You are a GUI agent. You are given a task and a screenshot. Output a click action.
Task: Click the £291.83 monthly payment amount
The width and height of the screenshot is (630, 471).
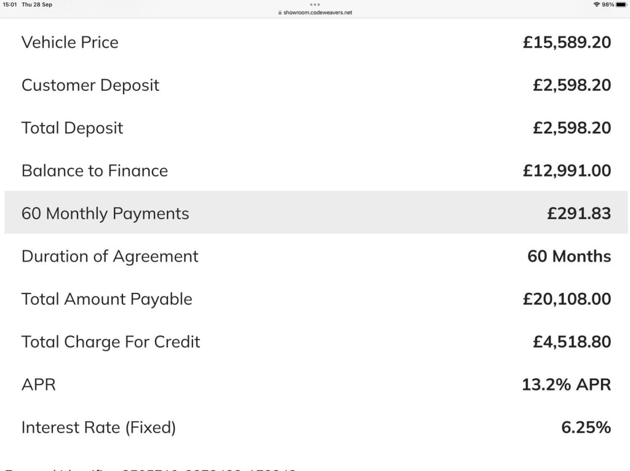(x=579, y=214)
